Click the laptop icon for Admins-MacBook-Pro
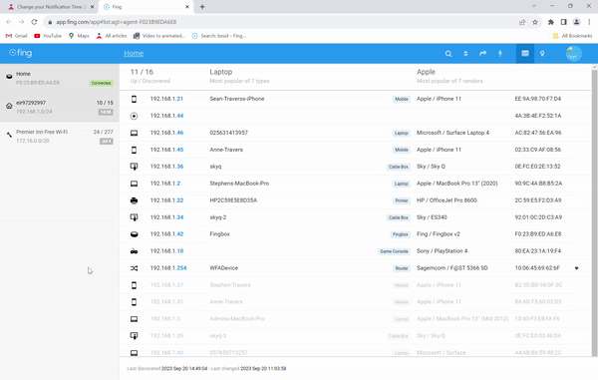 [x=134, y=319]
